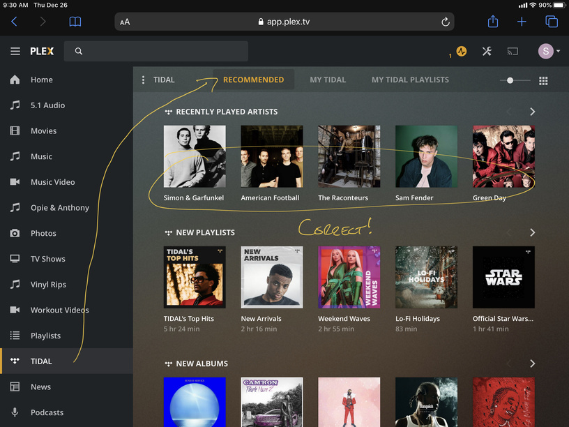Switch to the My TIDAL tab
The image size is (569, 427).
pyautogui.click(x=328, y=80)
